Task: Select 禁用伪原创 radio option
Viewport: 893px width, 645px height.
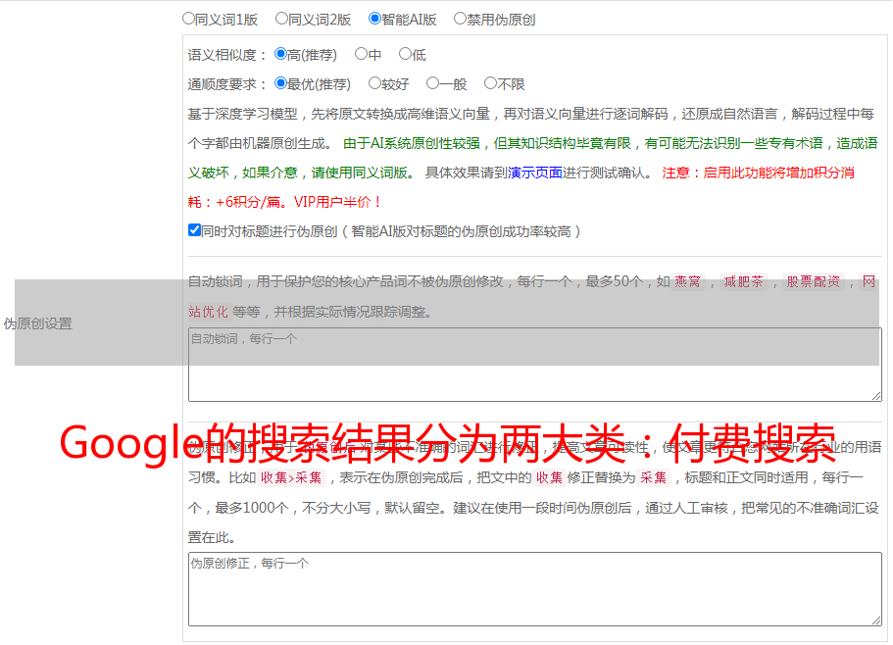Action: pyautogui.click(x=460, y=19)
